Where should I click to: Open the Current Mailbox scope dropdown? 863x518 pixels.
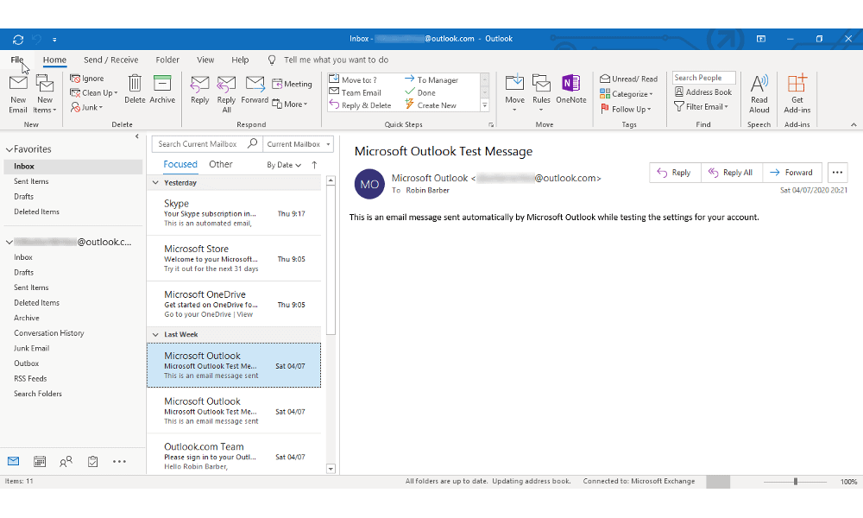pos(299,143)
